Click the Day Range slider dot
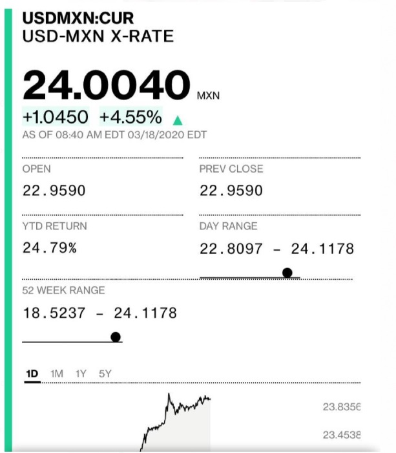The image size is (396, 453). point(287,273)
